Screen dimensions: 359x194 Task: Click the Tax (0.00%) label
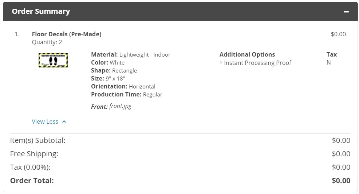30,167
